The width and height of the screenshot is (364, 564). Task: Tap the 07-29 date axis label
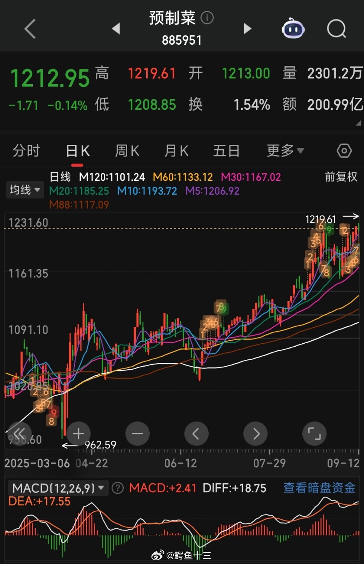click(270, 463)
